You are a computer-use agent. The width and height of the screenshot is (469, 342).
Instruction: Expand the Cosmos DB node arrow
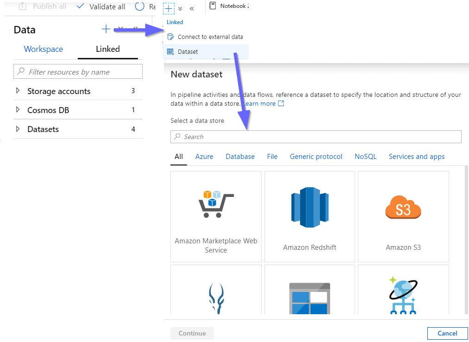click(x=18, y=110)
